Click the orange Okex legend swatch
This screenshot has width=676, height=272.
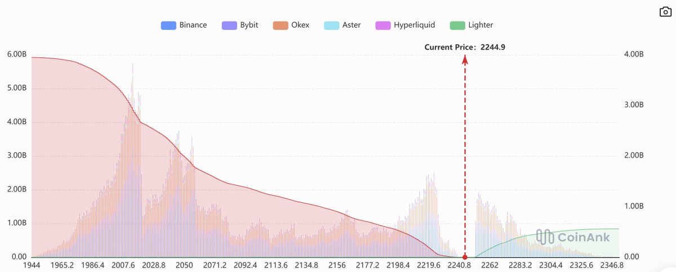281,25
